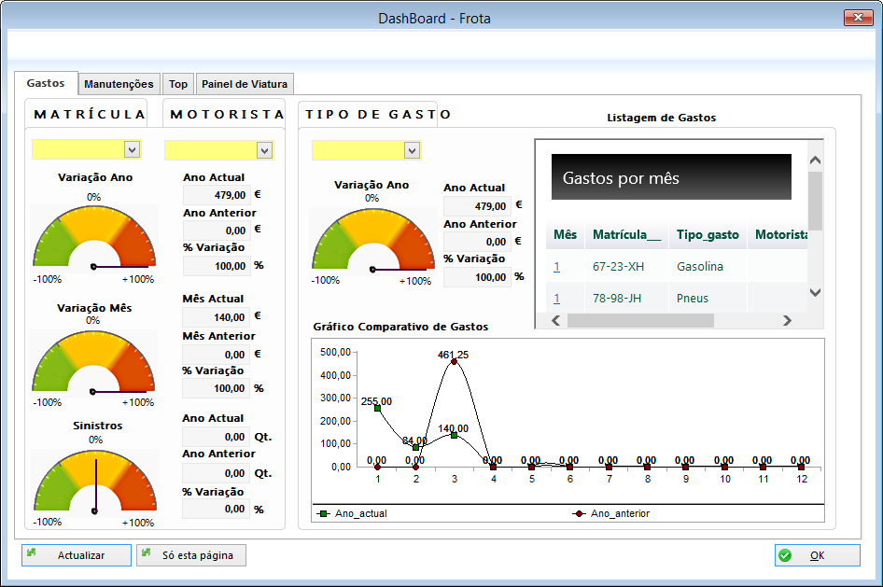This screenshot has height=587, width=883.
Task: Confirm with the OK button
Action: 817,555
